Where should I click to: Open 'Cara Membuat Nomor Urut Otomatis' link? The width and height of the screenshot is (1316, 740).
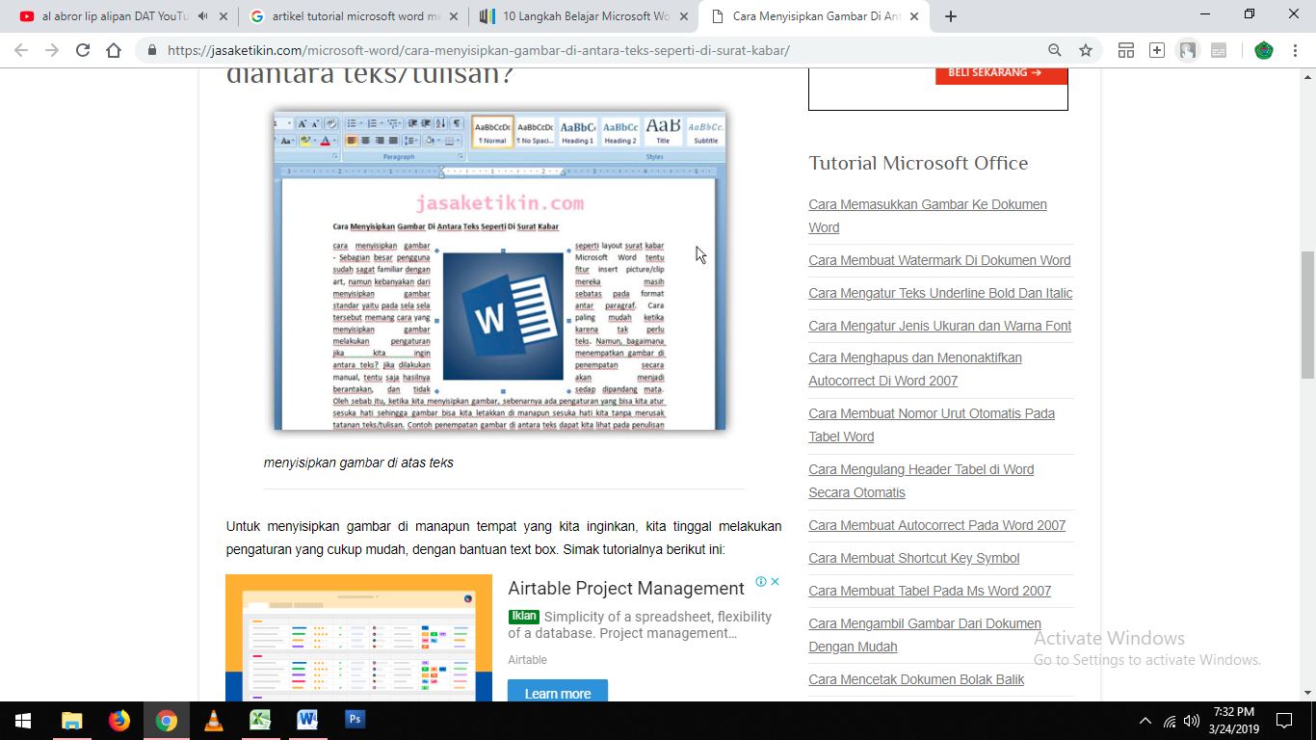(932, 425)
